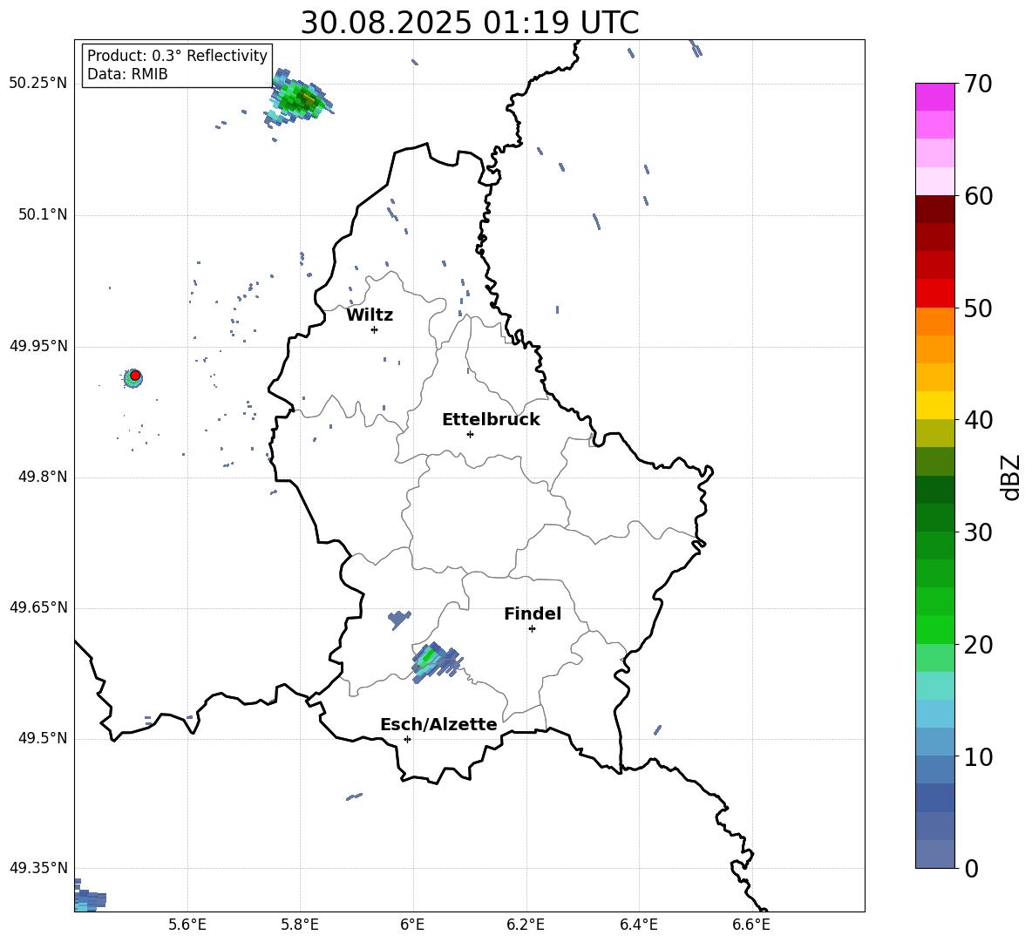Click the 6°E longitude label
The height and width of the screenshot is (942, 1032).
click(x=412, y=925)
